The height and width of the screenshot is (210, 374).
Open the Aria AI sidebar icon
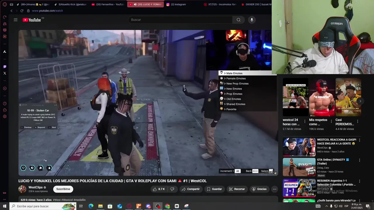click(x=5, y=52)
